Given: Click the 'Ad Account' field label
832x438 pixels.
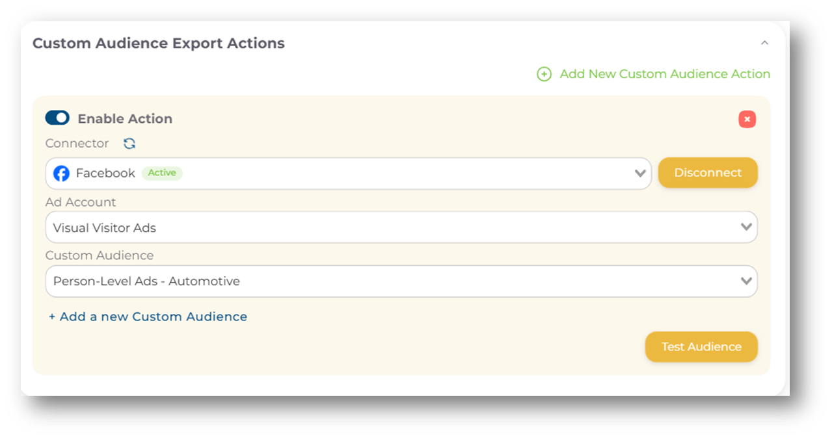Looking at the screenshot, I should (x=81, y=202).
